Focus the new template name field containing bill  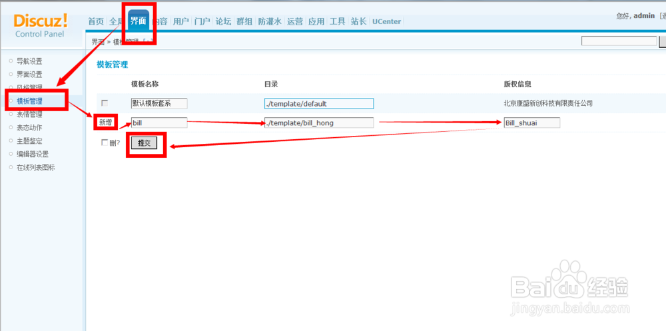click(x=159, y=123)
